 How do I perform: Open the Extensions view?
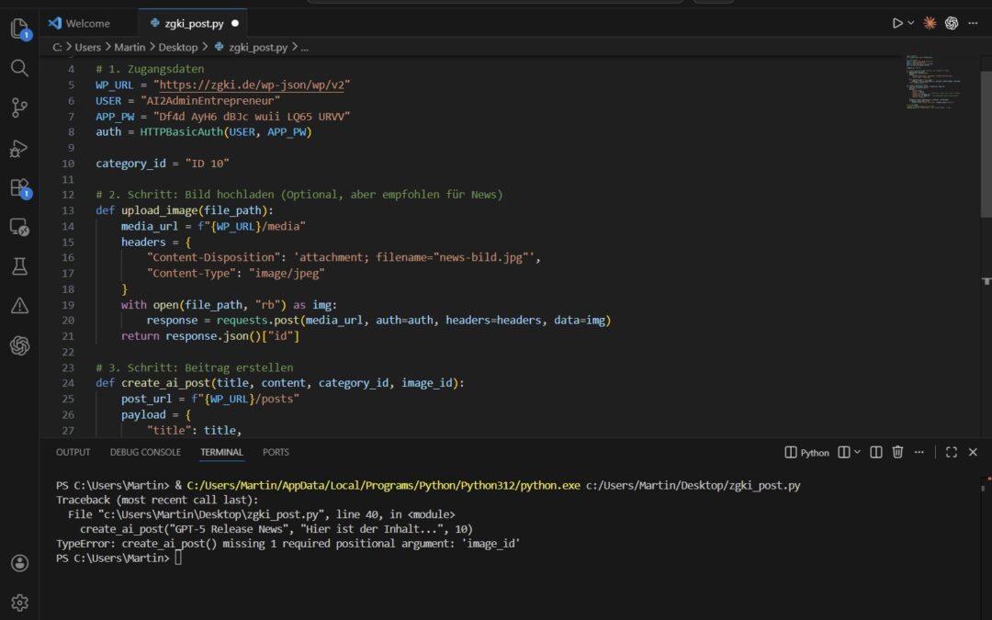coord(20,187)
